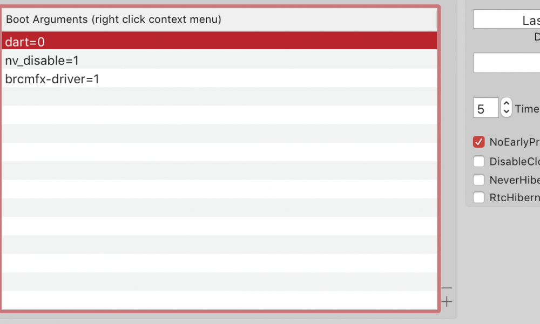Turn on the RtcHibernateAware checkbox
Image resolution: width=540 pixels, height=324 pixels.
[478, 198]
